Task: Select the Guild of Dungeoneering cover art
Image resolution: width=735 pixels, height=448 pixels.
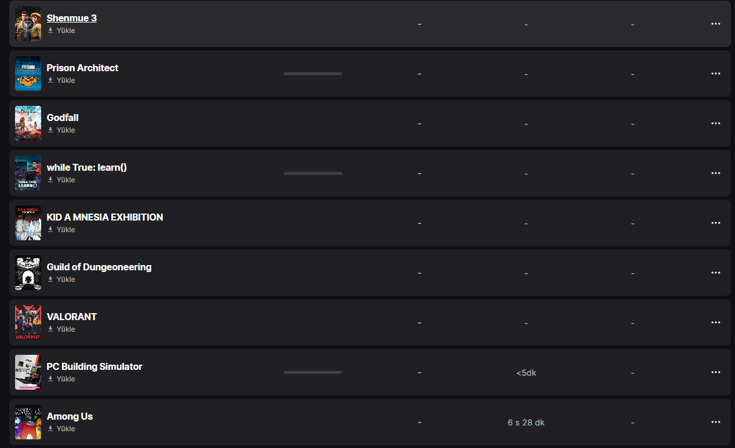Action: pyautogui.click(x=28, y=273)
